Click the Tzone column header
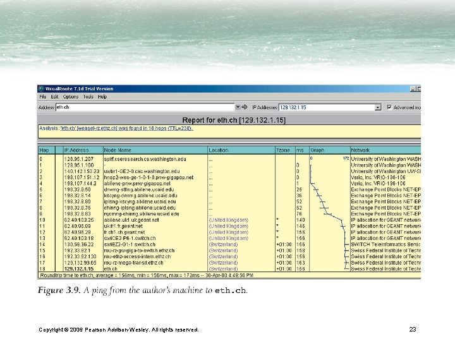Viewport: 455px width, 341px height. tap(285, 150)
